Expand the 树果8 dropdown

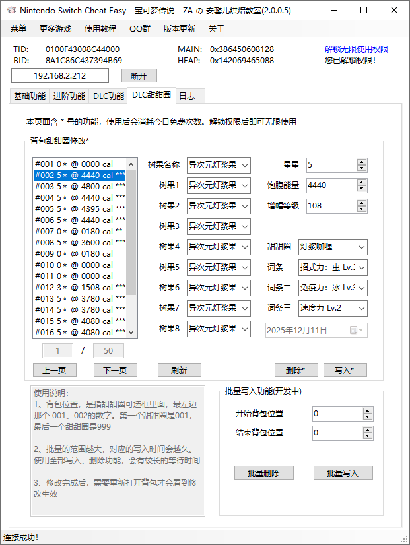pyautogui.click(x=245, y=329)
